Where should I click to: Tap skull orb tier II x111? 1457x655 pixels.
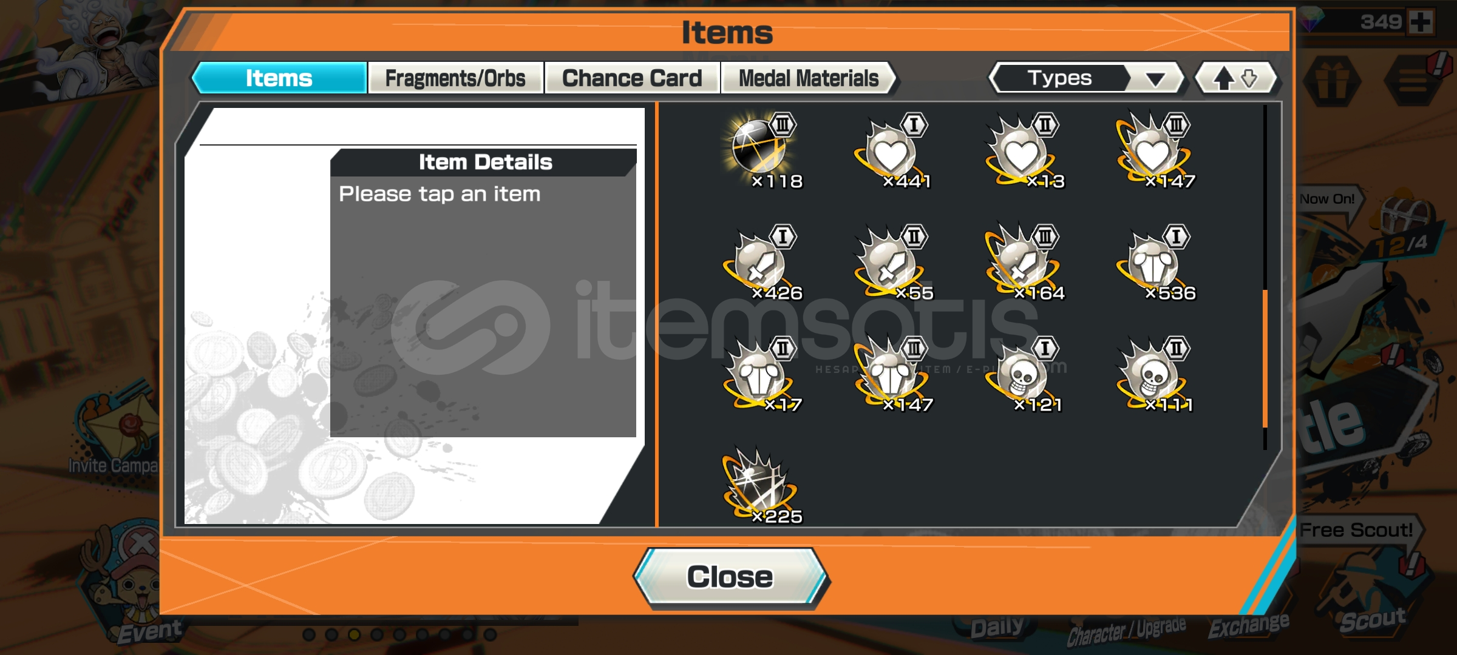click(x=1155, y=374)
